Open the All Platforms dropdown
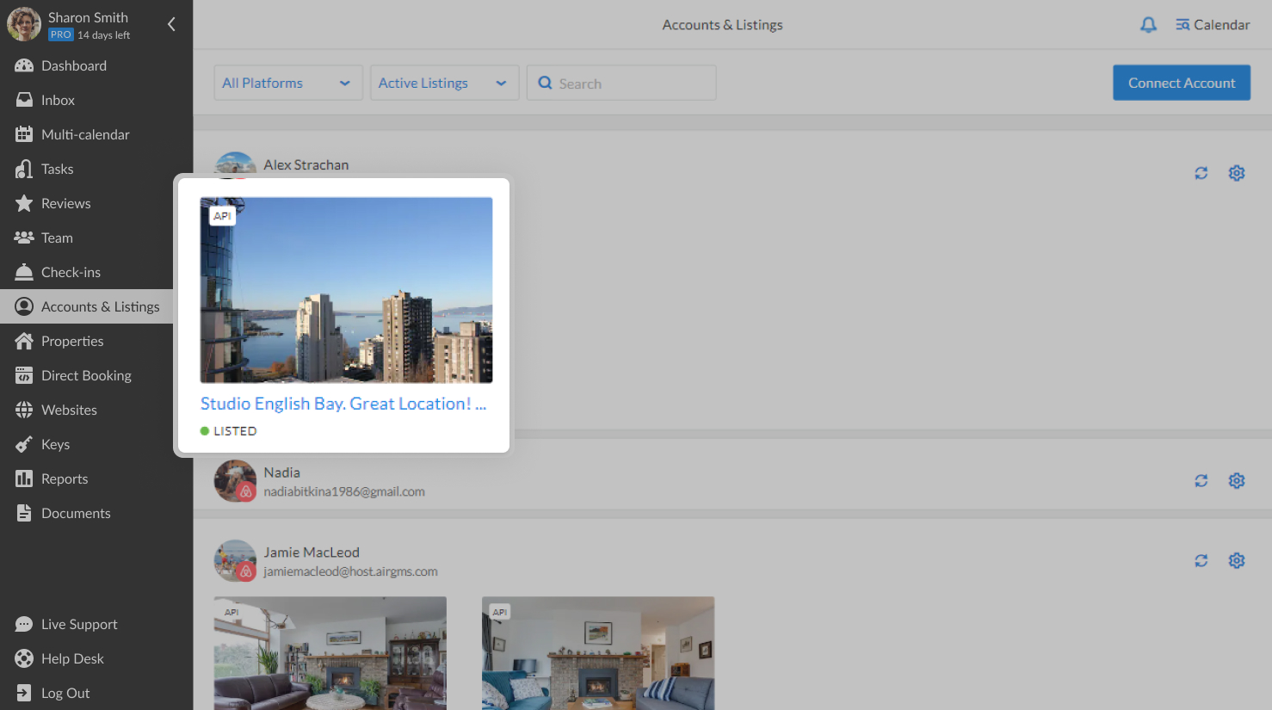 [x=287, y=83]
